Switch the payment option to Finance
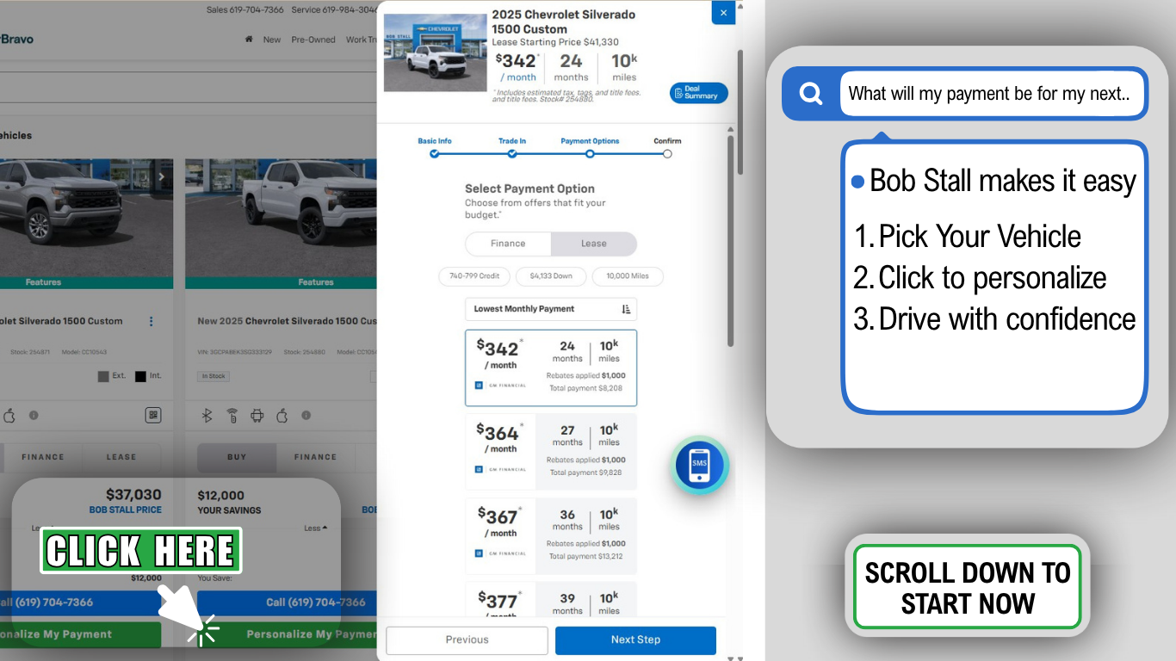 click(508, 244)
